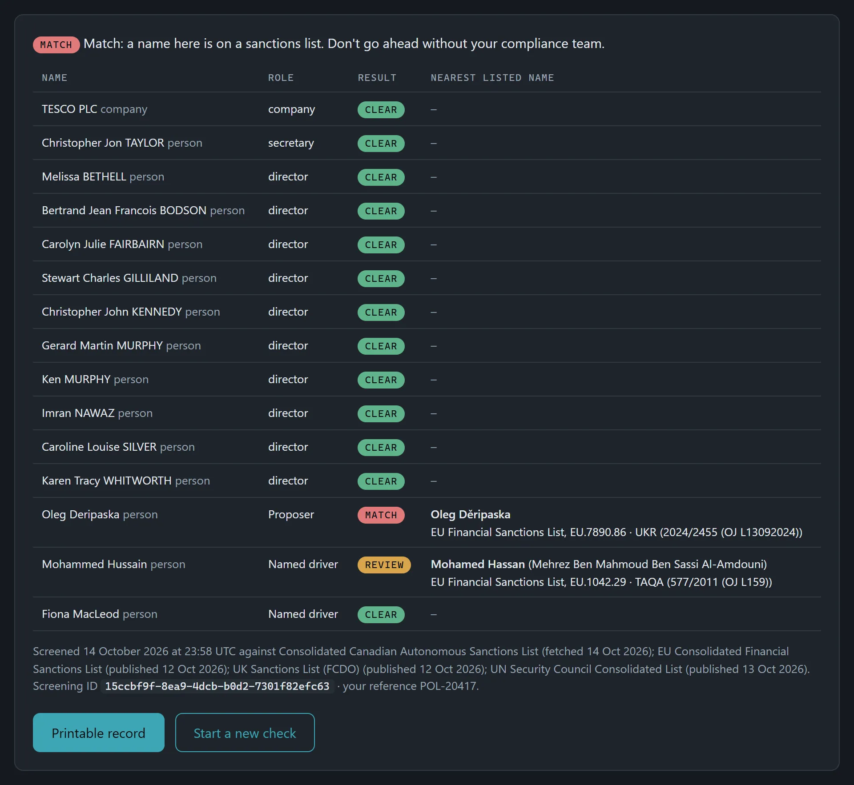Click the listed name Mohamed Hassan
The height and width of the screenshot is (785, 854).
pos(478,564)
